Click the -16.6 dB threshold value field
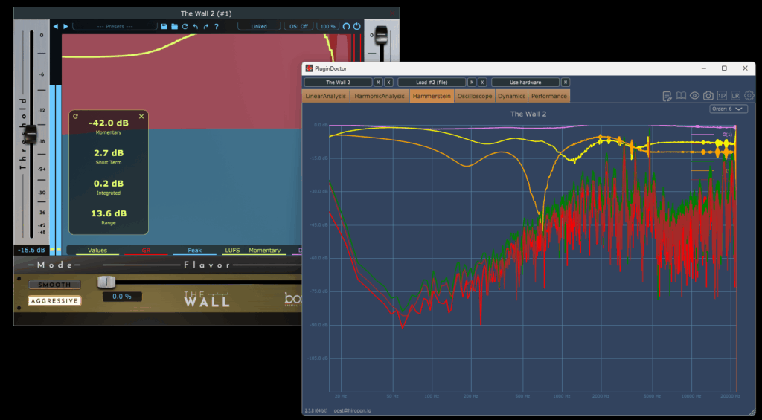762x420 pixels. click(31, 251)
